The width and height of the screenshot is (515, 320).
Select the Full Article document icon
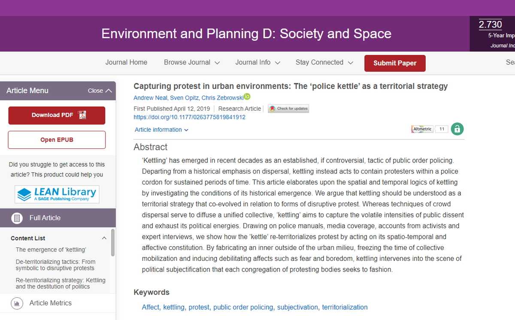point(17,217)
